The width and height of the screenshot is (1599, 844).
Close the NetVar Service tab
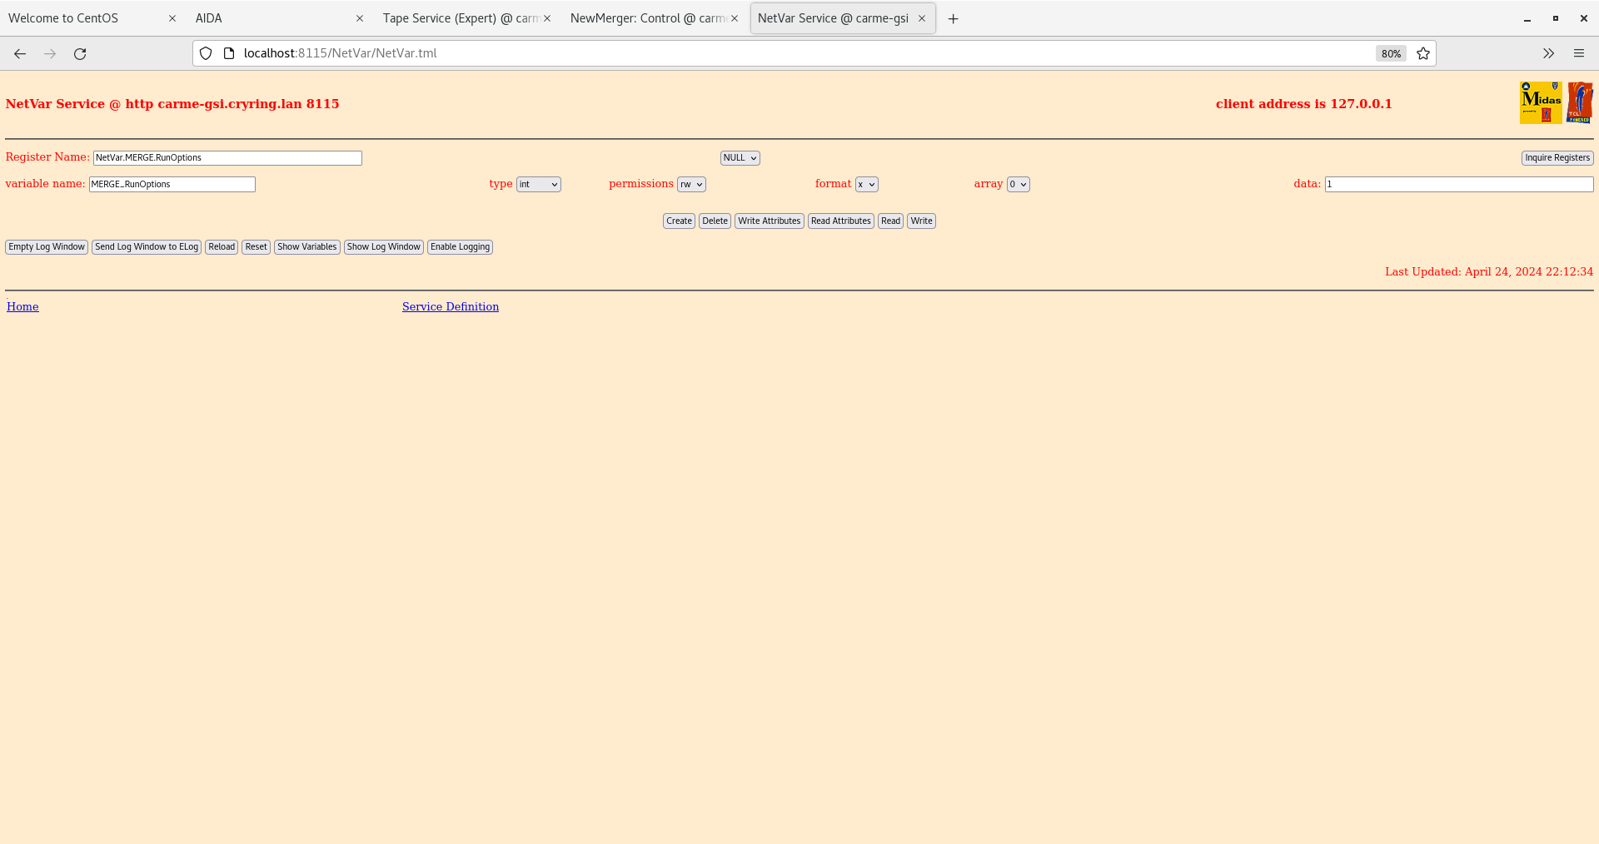922,18
